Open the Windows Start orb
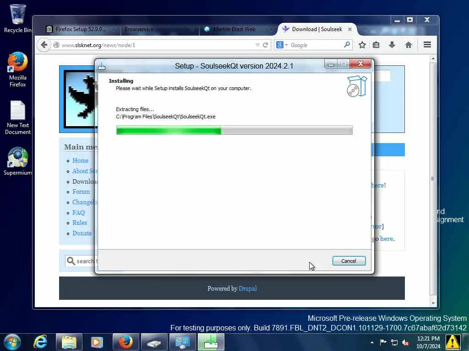The height and width of the screenshot is (351, 469). pos(12,342)
